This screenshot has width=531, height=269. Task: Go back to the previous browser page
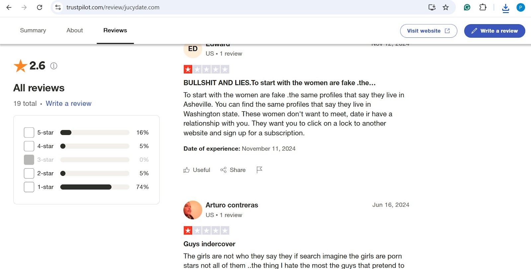(9, 7)
